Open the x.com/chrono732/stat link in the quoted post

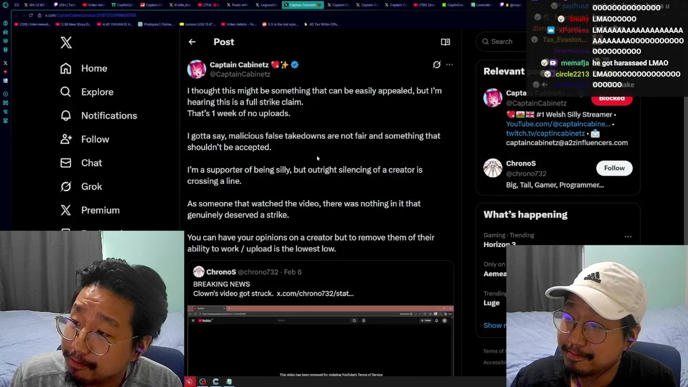pyautogui.click(x=315, y=293)
